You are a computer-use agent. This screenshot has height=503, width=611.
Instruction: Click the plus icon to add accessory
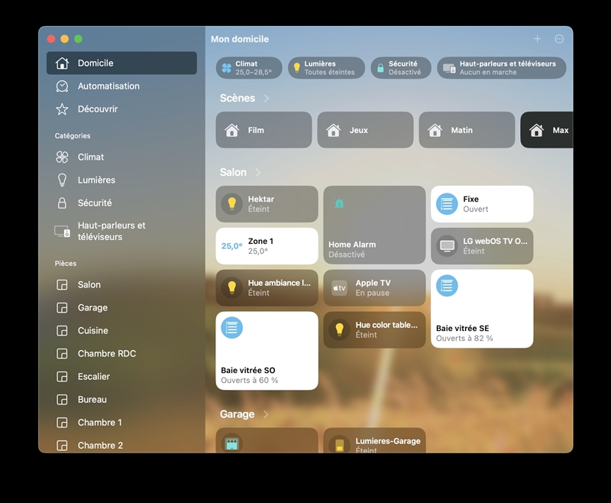(x=537, y=39)
